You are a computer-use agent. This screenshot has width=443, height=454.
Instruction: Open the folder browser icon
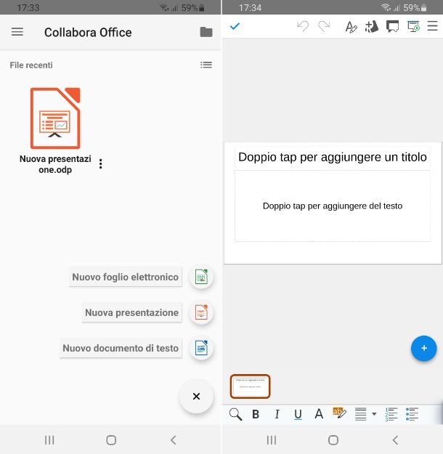[x=206, y=32]
